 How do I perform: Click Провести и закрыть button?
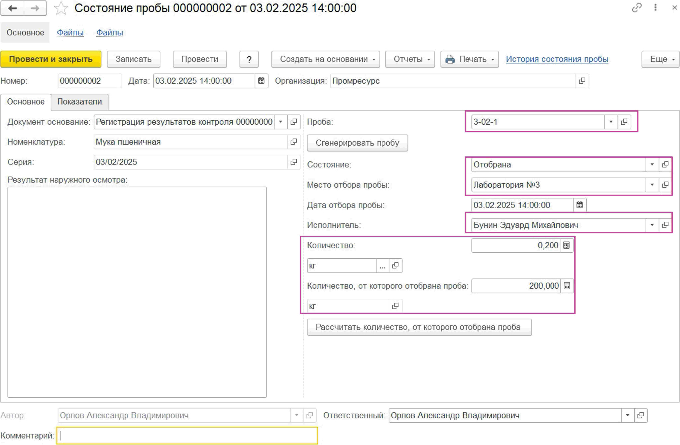click(x=51, y=59)
